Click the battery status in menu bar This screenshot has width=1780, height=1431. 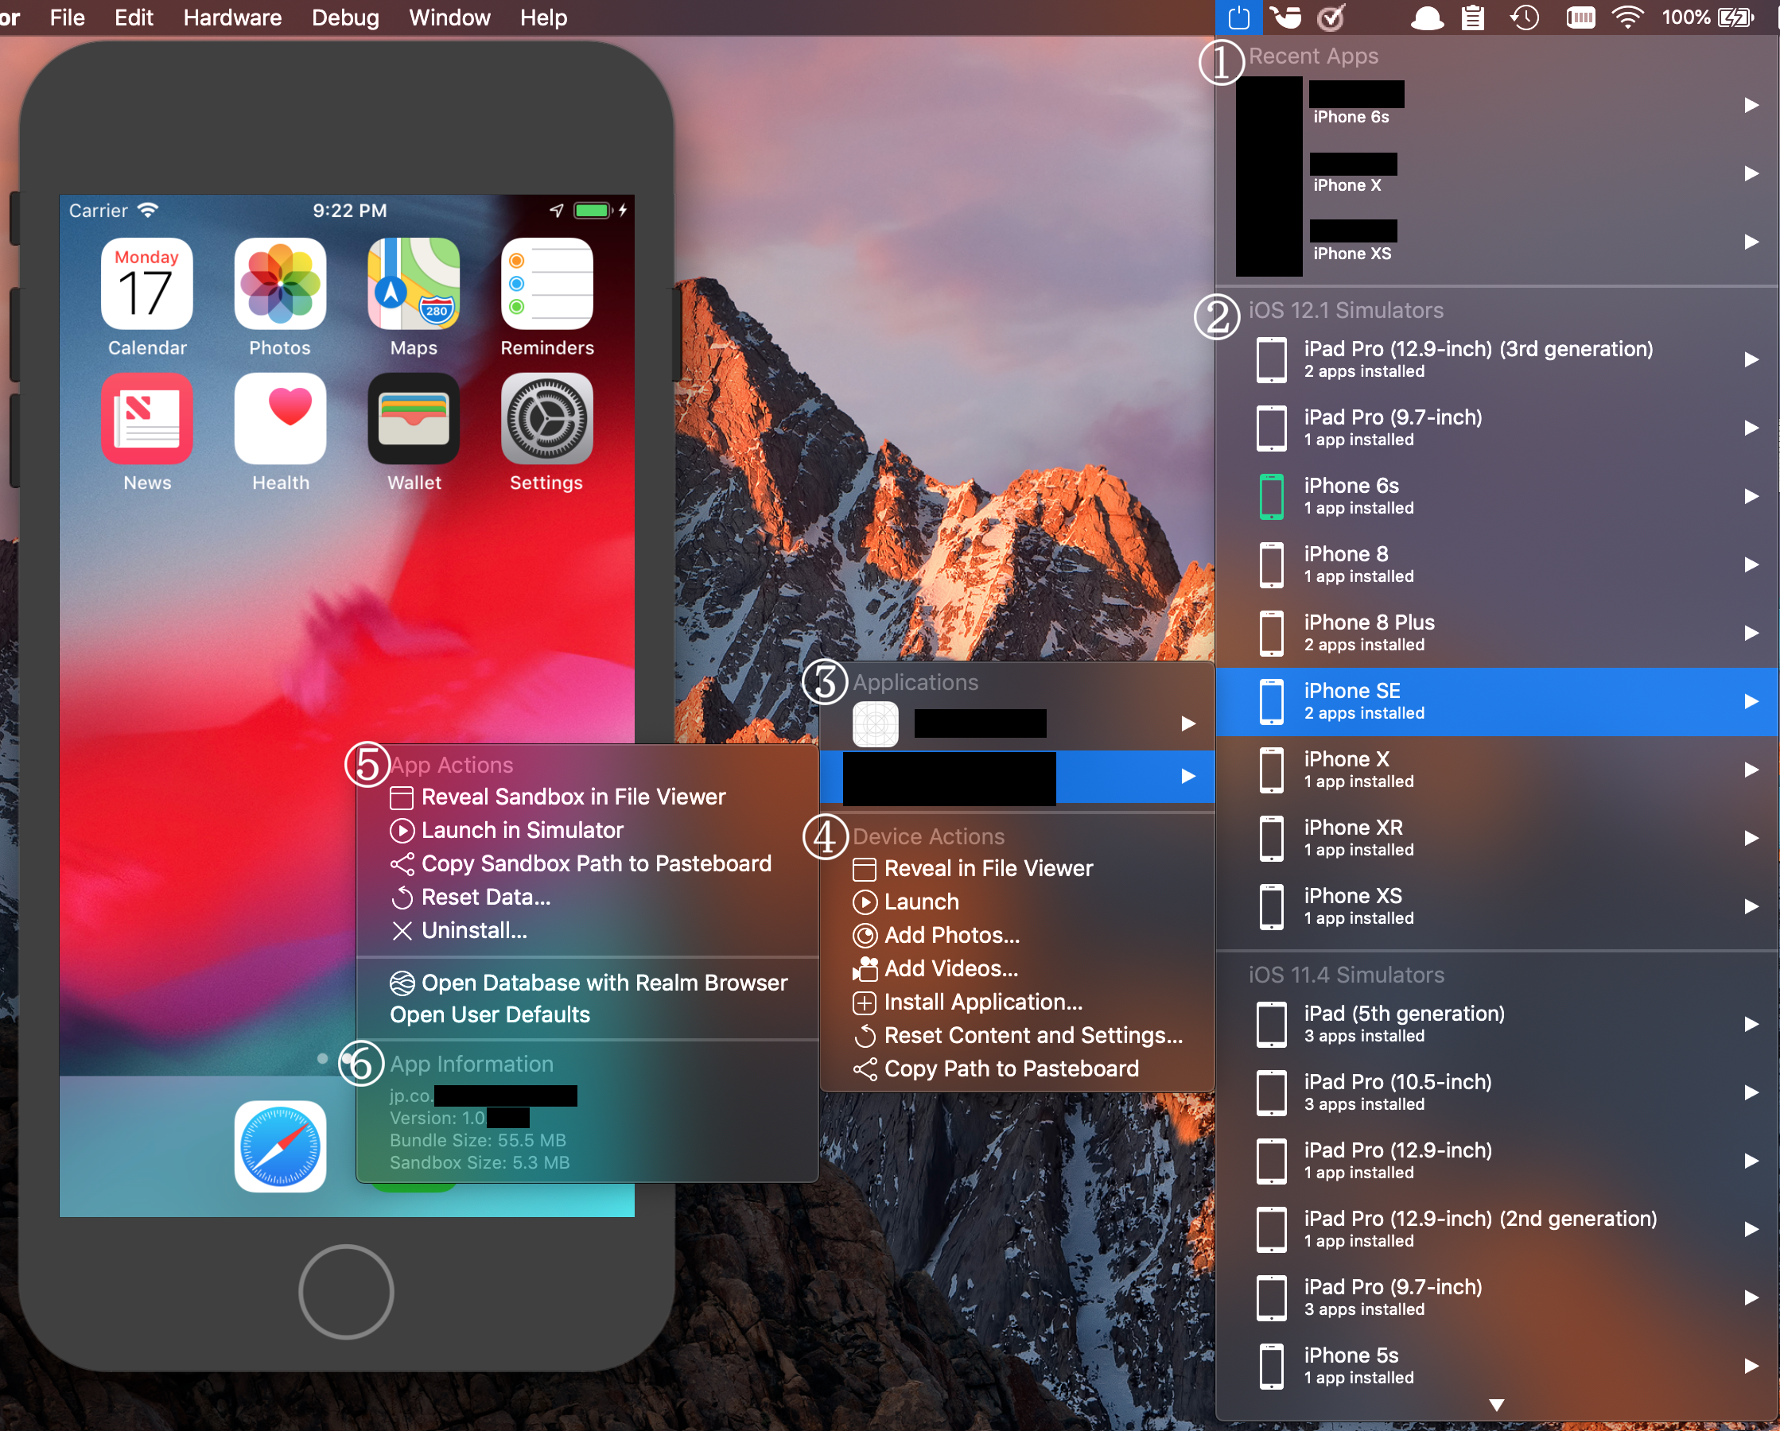(1708, 17)
